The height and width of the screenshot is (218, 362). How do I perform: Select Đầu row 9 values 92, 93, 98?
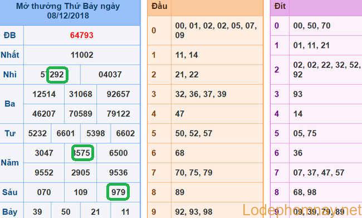(194, 212)
